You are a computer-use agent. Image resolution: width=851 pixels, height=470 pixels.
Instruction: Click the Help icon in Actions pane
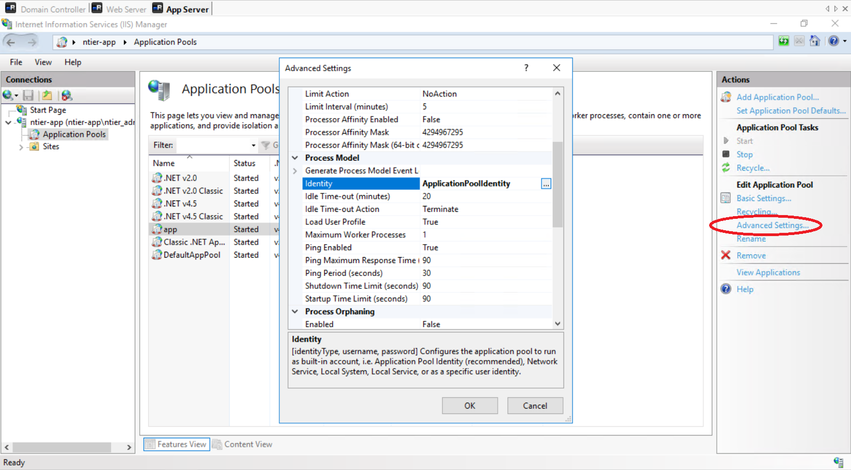click(x=726, y=289)
